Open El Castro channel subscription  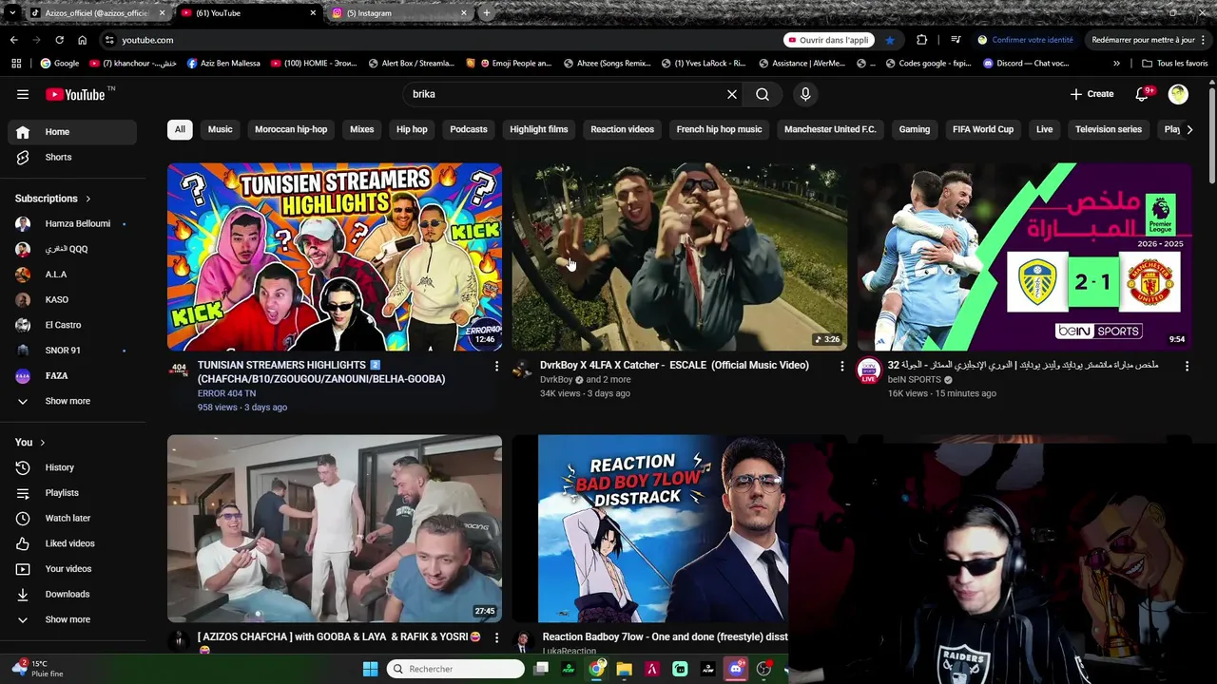72,325
